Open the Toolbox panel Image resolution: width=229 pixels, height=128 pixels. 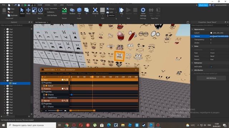point(72,11)
